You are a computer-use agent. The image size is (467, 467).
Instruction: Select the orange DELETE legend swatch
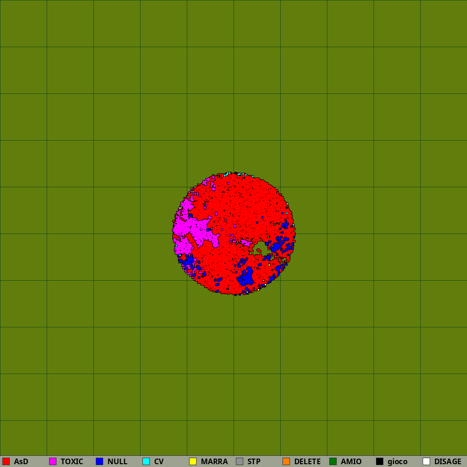(x=286, y=461)
